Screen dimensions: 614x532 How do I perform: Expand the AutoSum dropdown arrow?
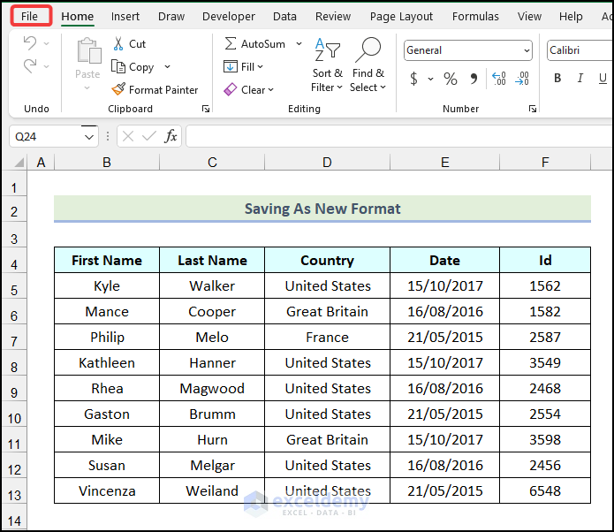click(x=299, y=44)
